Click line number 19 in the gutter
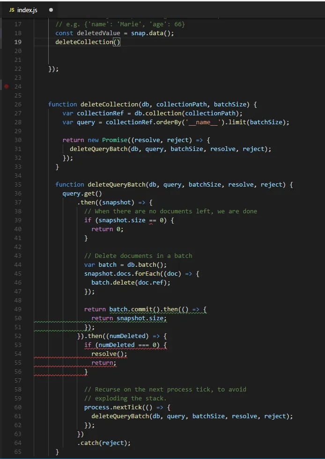Viewport: 325px width, 459px height. pos(18,42)
